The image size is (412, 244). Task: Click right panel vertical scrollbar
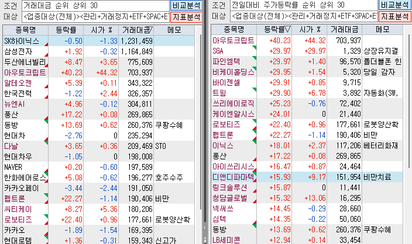tap(408, 101)
